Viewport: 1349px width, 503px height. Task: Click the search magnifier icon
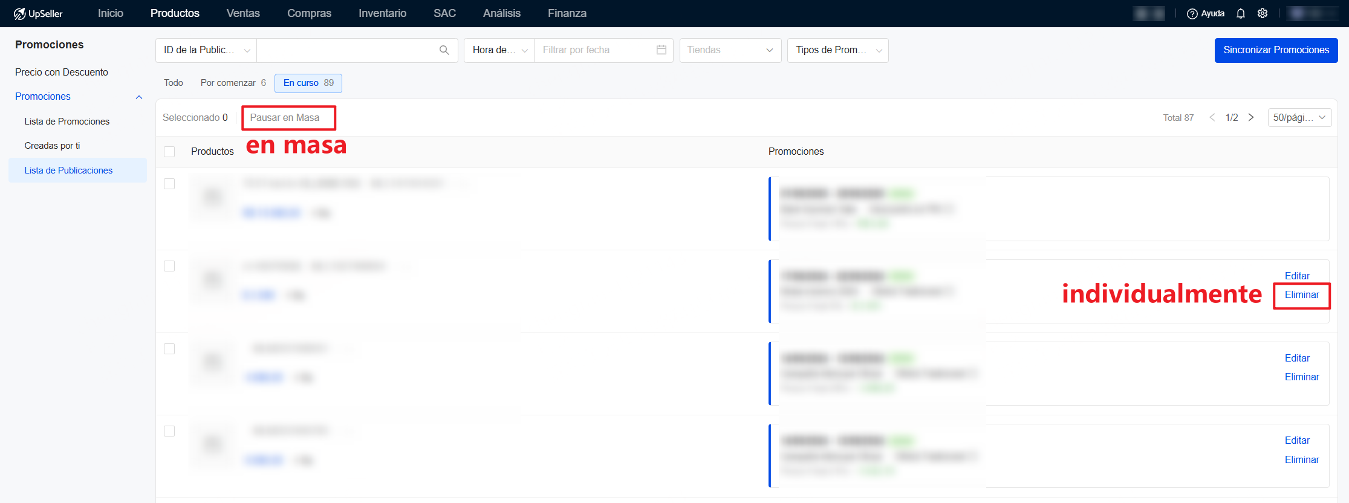tap(444, 50)
